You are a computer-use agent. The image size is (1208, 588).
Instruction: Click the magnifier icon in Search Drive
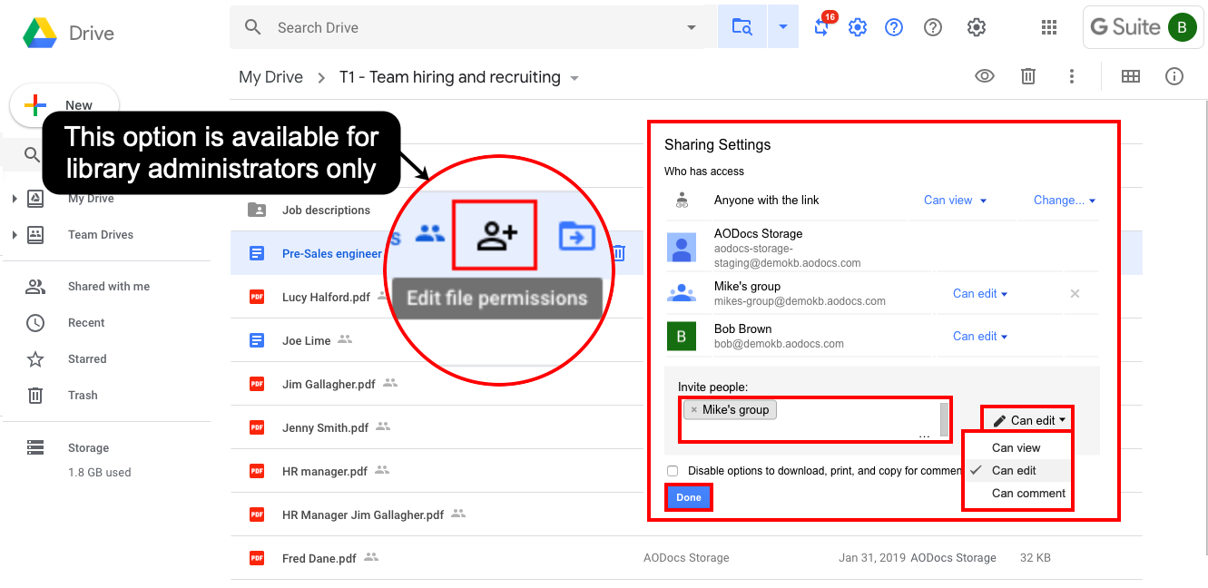pyautogui.click(x=253, y=27)
